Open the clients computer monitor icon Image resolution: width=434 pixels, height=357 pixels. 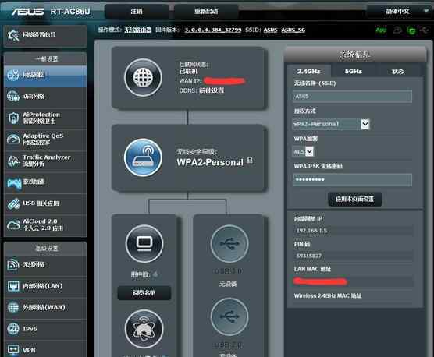pyautogui.click(x=144, y=244)
